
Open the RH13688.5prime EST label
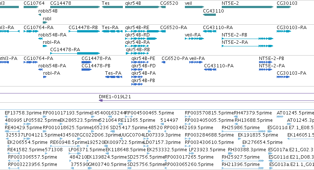tap(253, 120)
